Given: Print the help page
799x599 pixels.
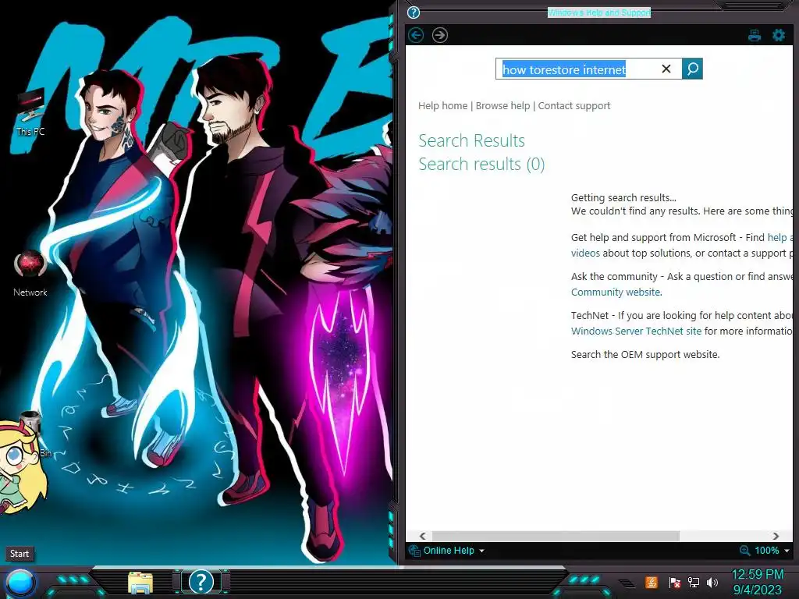Looking at the screenshot, I should click(755, 35).
